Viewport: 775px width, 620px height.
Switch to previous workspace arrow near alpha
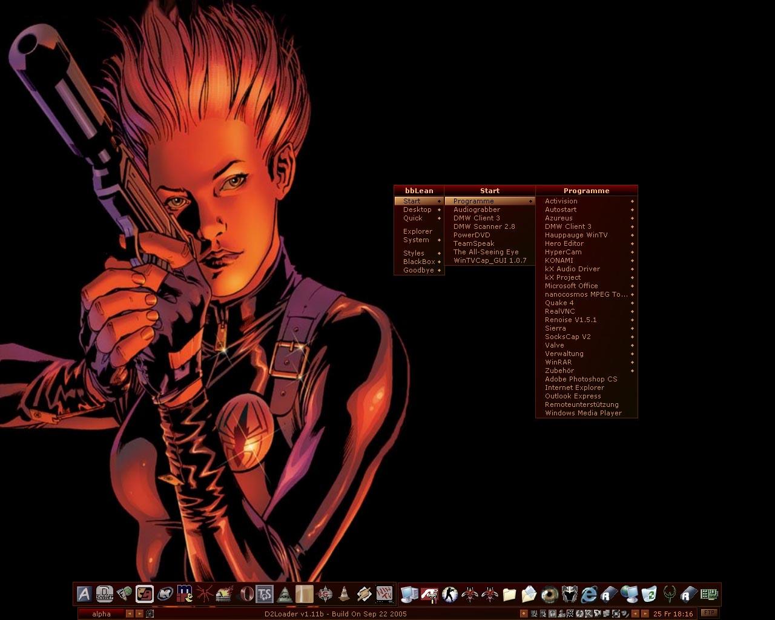130,613
